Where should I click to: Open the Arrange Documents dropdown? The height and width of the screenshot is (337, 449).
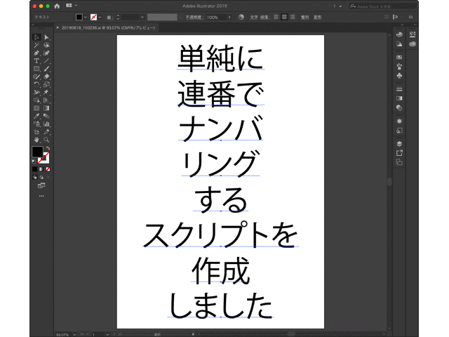tap(72, 6)
